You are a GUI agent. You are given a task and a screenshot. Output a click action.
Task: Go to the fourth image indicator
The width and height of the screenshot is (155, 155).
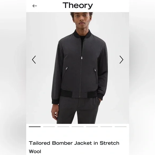77,127
